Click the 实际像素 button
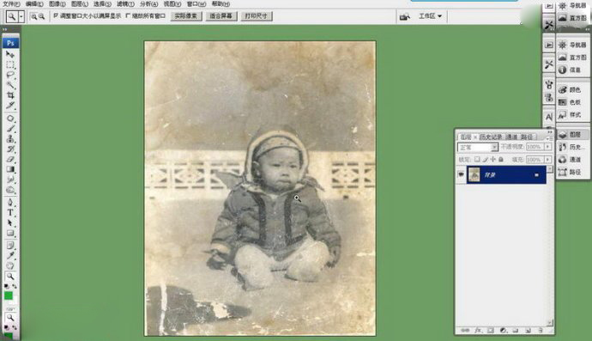592x341 pixels. 186,15
